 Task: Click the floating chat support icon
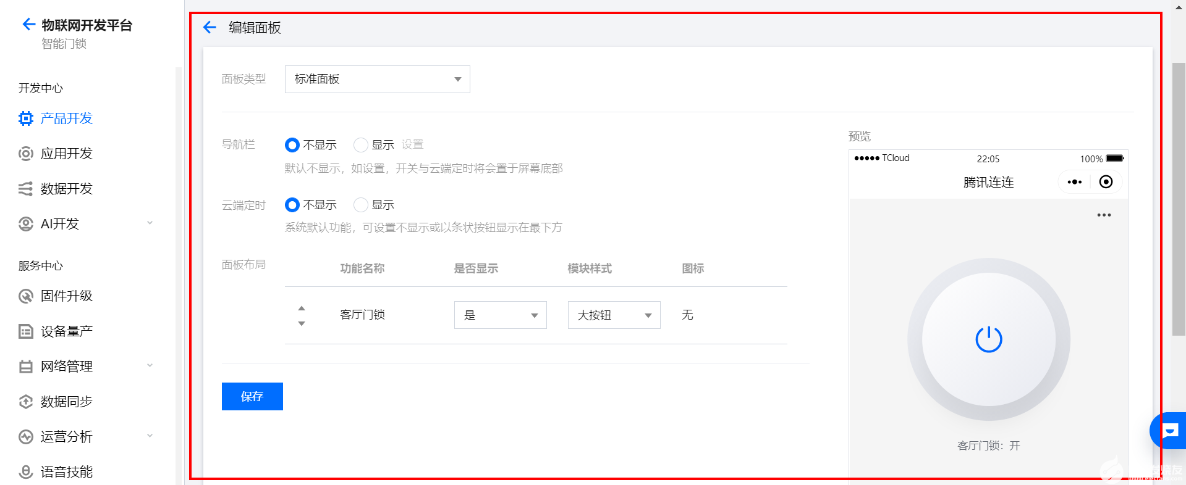1169,430
